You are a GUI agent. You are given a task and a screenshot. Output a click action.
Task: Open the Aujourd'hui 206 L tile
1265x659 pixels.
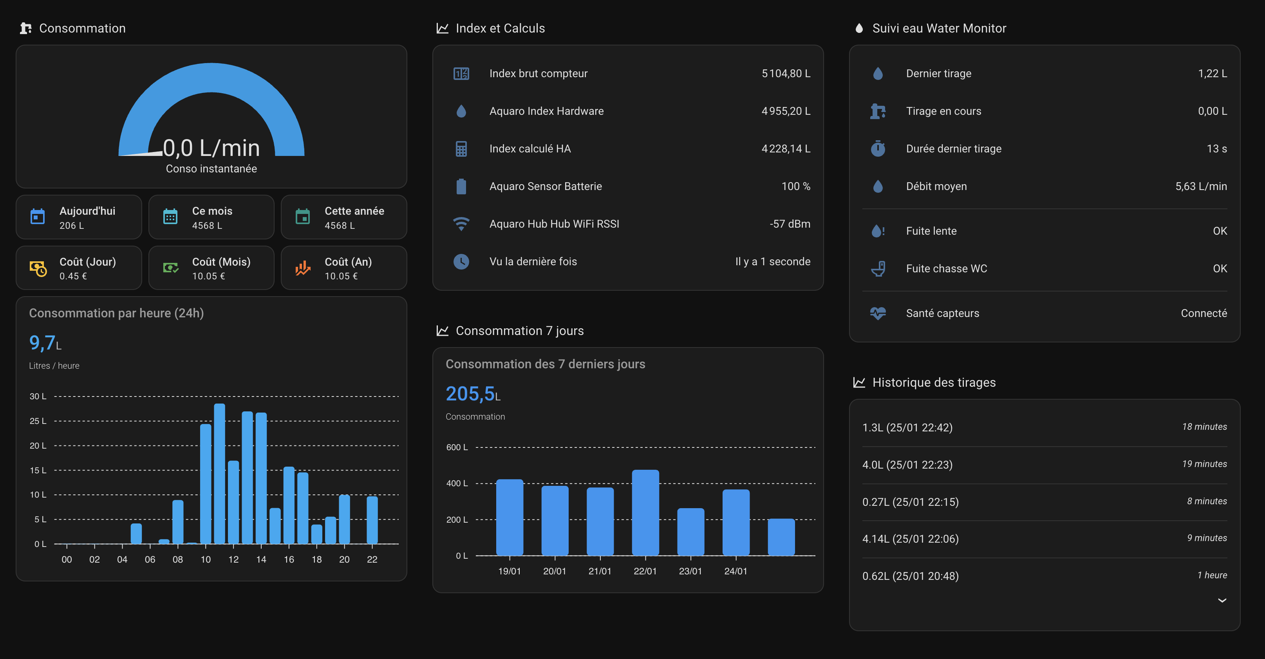tap(79, 217)
